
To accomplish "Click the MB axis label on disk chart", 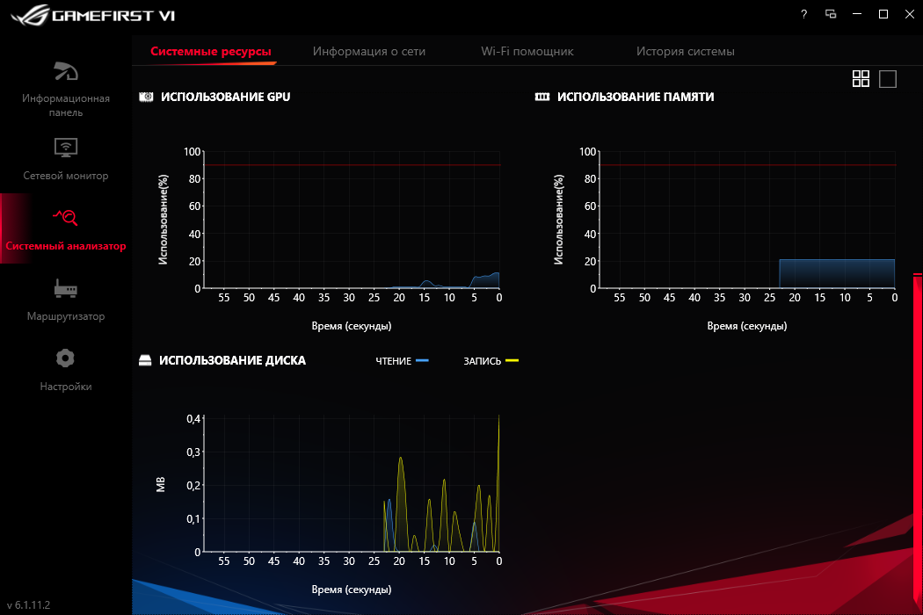I will [161, 485].
